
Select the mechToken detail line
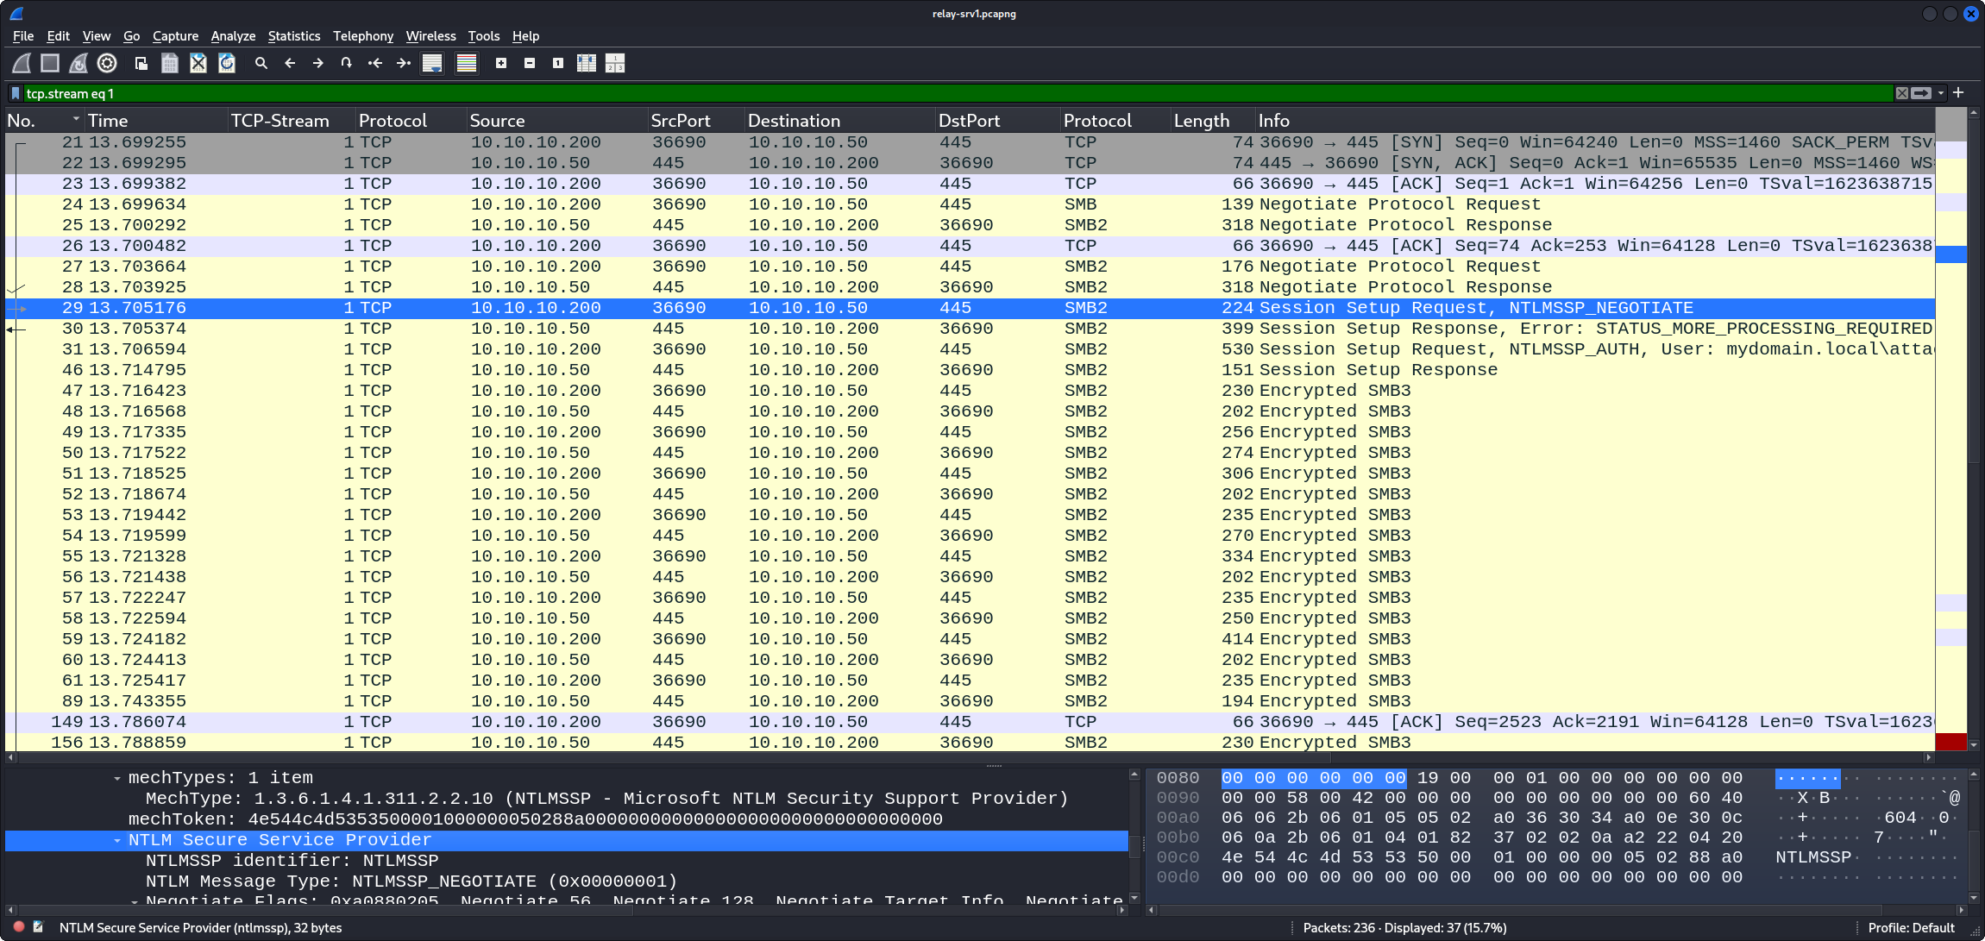click(x=535, y=819)
